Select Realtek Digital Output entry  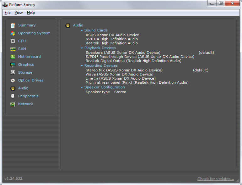tap(133, 61)
